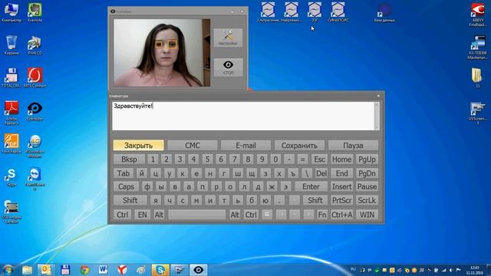Click the space bar on virtual keyboard
The width and height of the screenshot is (491, 276).
(196, 215)
